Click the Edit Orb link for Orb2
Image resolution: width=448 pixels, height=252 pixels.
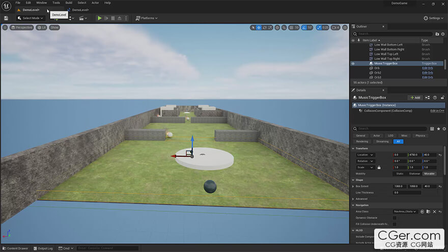[x=428, y=73]
